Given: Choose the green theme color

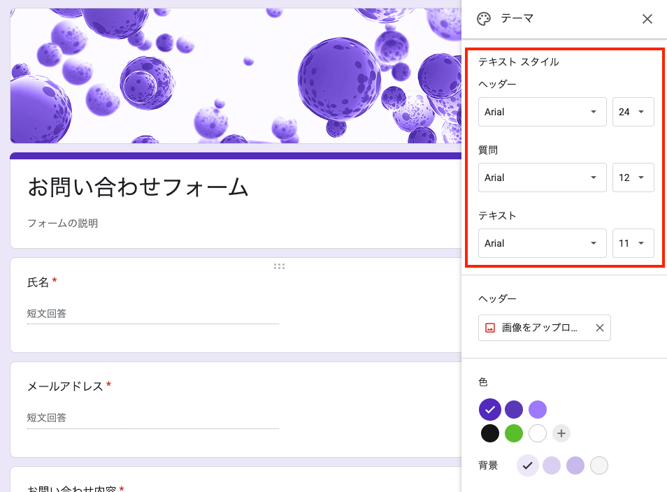Looking at the screenshot, I should (514, 433).
